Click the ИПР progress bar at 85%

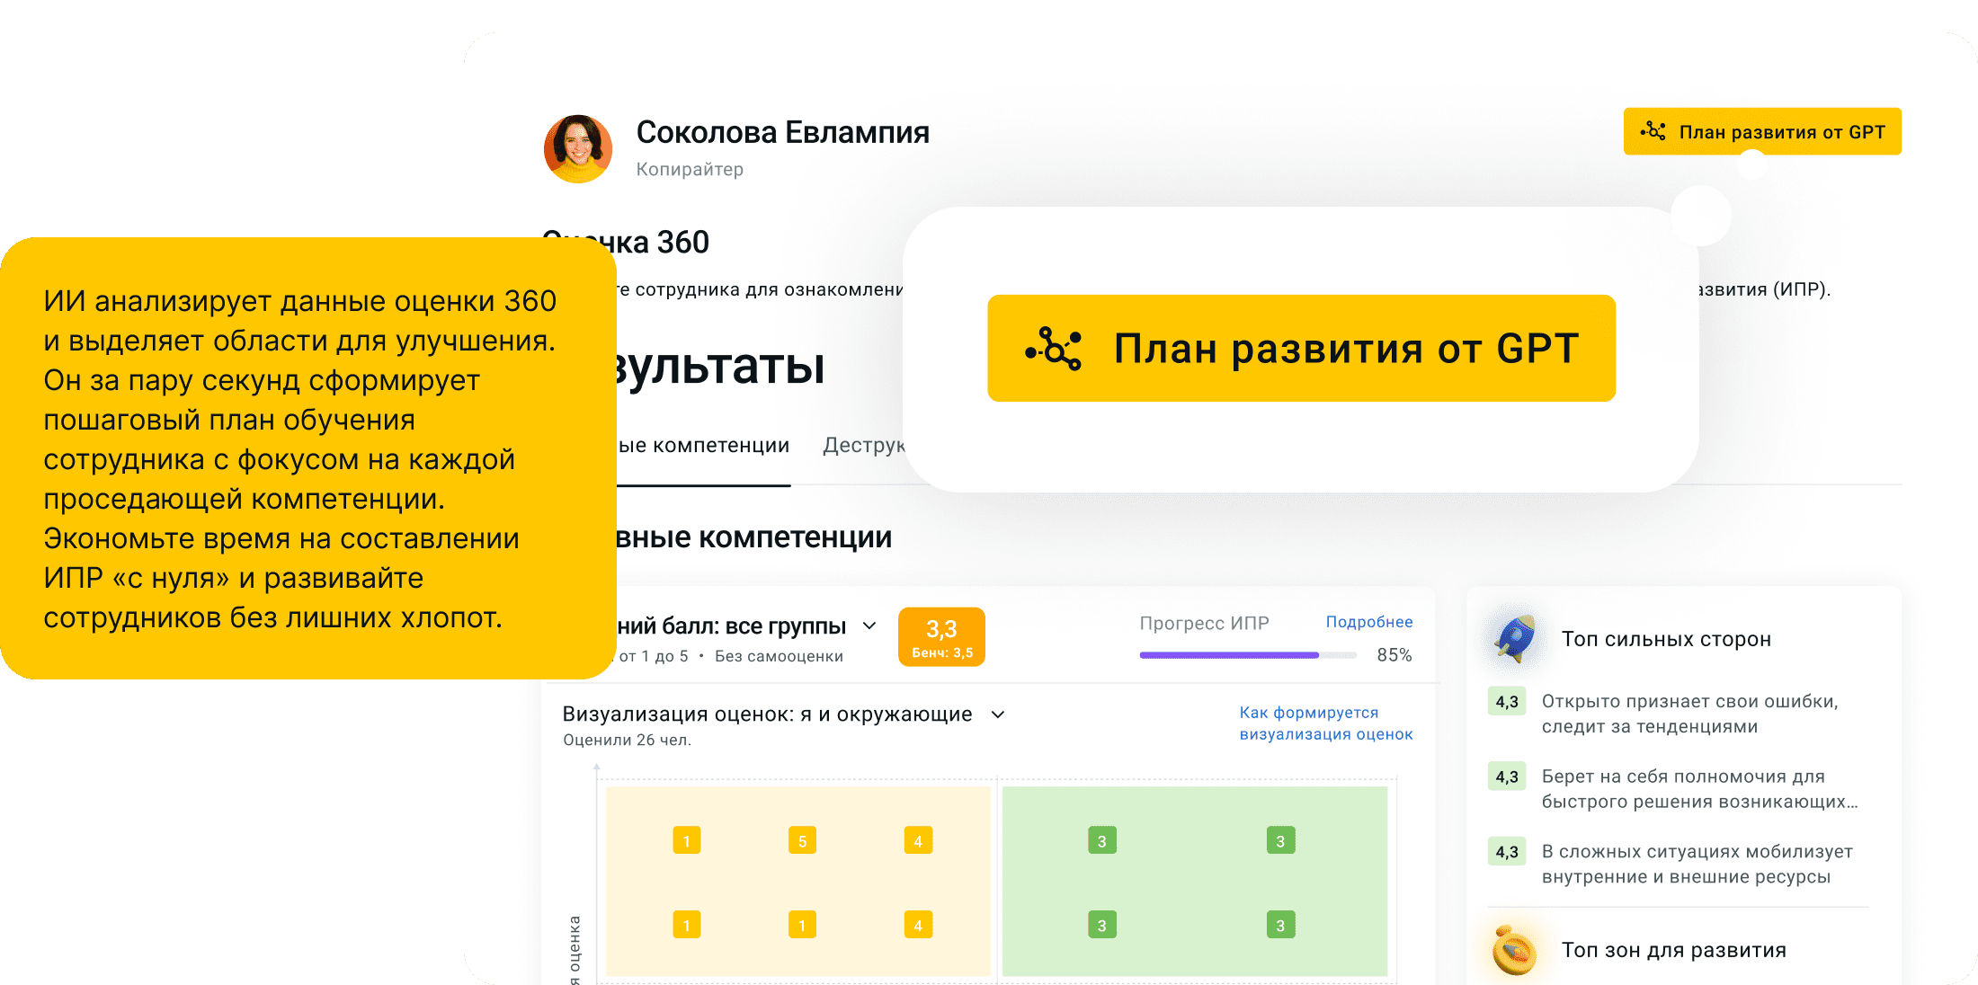click(1248, 655)
